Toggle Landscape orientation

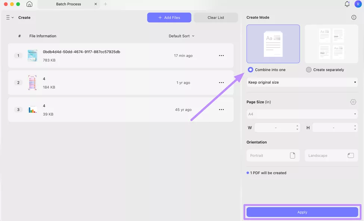(331, 155)
